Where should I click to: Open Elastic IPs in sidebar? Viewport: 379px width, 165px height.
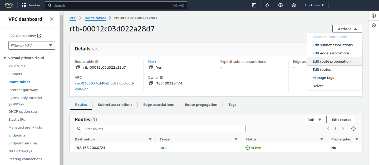pyautogui.click(x=17, y=119)
